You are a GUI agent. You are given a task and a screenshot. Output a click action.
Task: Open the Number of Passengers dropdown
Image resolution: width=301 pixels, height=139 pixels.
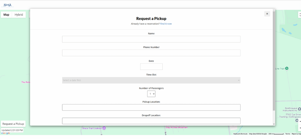[151, 94]
